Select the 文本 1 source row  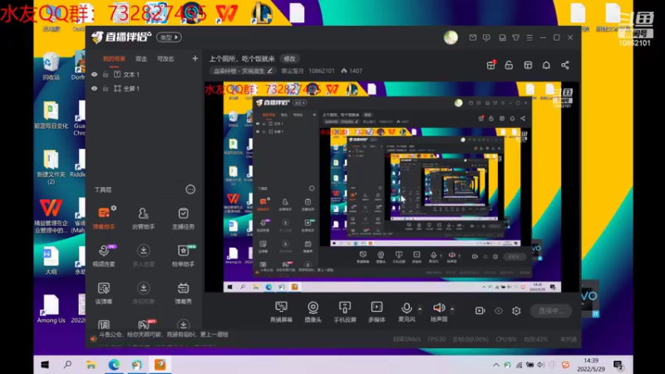[x=144, y=75]
